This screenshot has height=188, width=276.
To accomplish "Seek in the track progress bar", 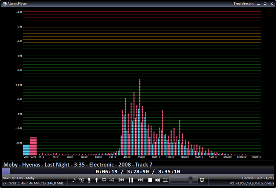I will 138,171.
